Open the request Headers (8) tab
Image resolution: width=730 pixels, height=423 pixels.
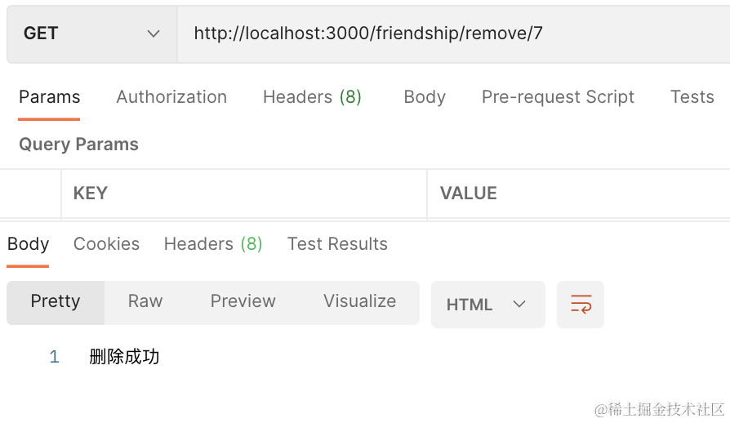[312, 97]
